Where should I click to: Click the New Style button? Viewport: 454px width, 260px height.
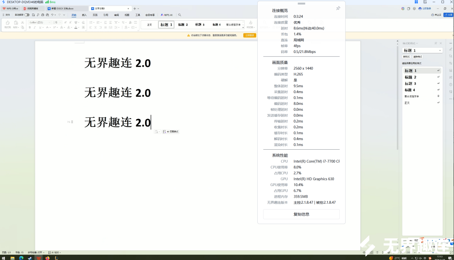point(407,57)
